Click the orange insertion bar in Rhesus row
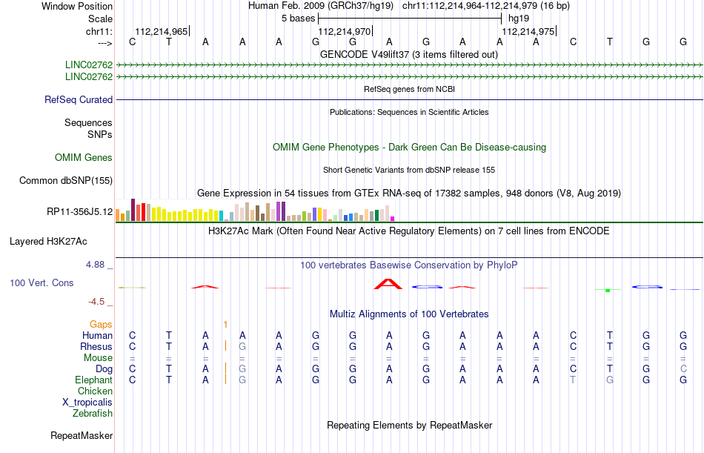 225,346
